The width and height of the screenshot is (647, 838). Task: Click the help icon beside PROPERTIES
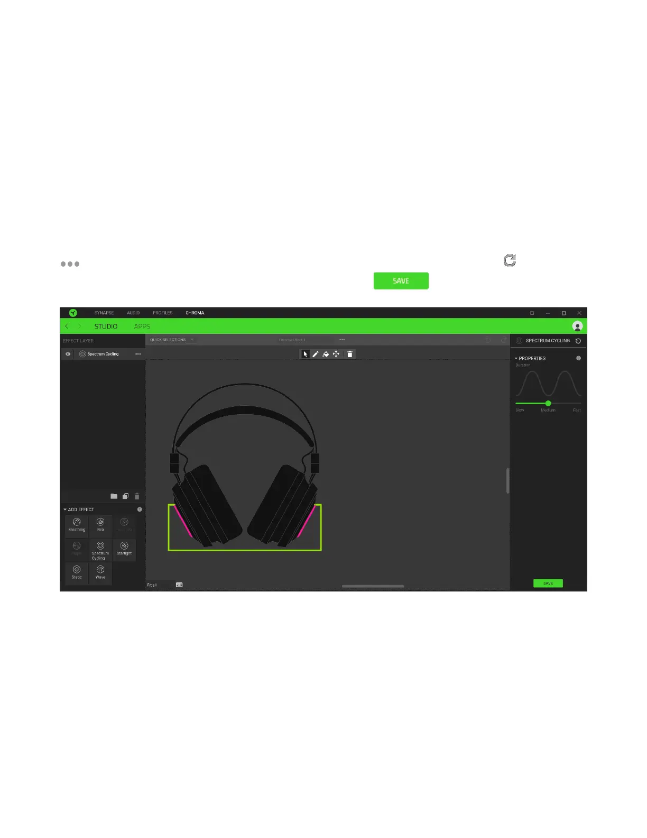click(578, 358)
